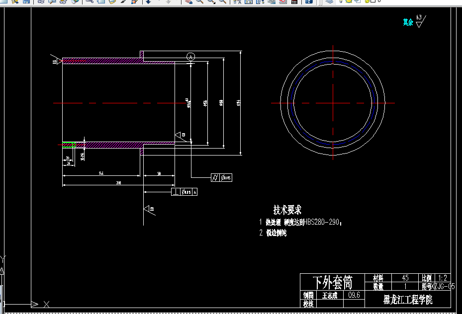Screen dimensions: 462x314
Task: Save the drawing using the floppy icon
Action: coord(26,1)
